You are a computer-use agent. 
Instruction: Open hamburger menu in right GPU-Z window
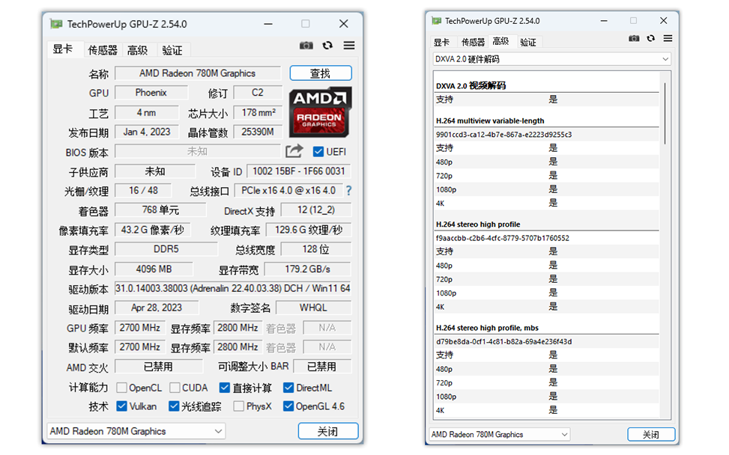click(668, 38)
